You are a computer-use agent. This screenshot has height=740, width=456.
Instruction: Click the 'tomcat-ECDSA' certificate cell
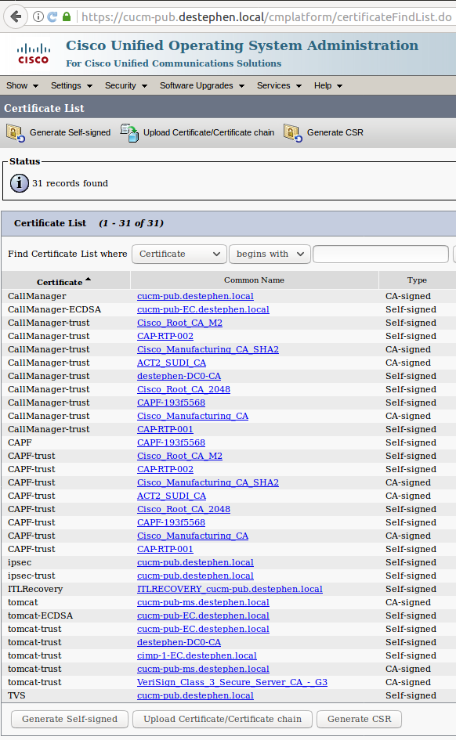pos(41,615)
